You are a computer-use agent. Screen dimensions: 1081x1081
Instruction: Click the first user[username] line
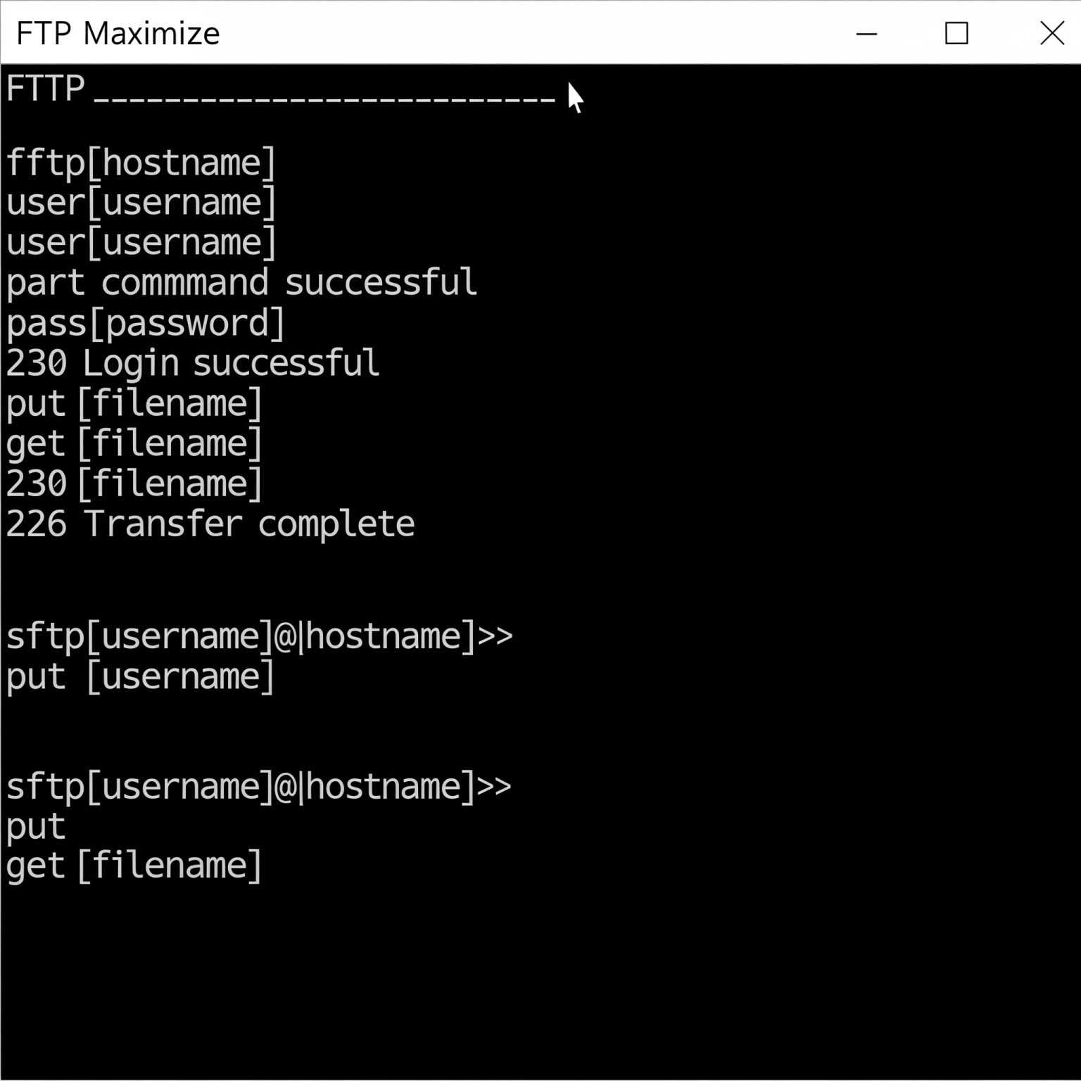tap(141, 203)
